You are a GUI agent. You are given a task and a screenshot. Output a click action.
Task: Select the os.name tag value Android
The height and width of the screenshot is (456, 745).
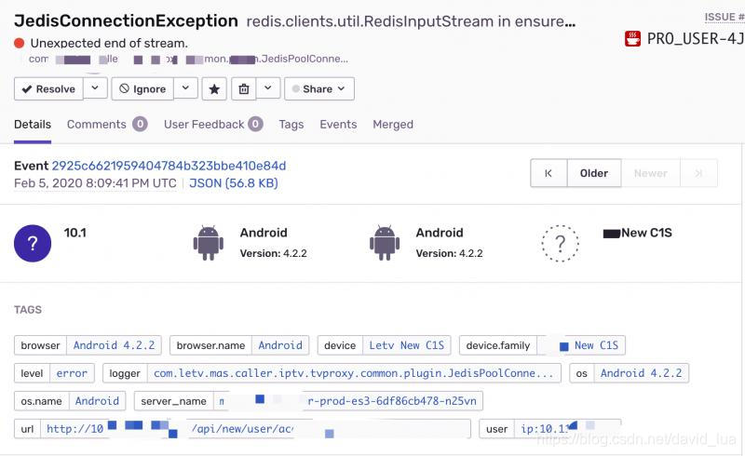(97, 401)
